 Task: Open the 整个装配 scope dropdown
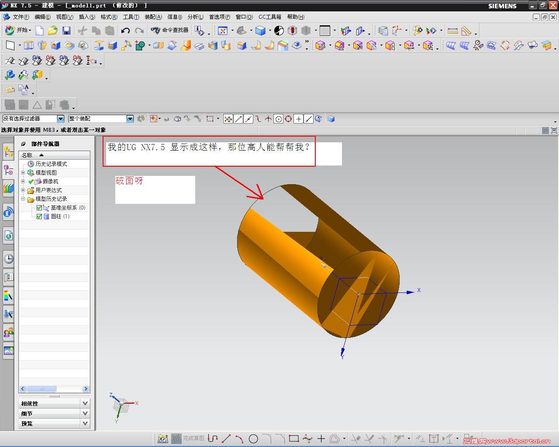(x=130, y=119)
